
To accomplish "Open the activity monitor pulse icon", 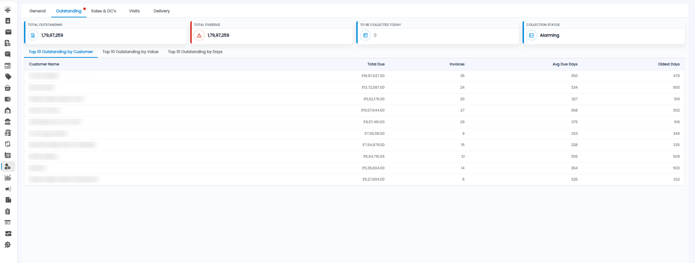I will (8, 234).
